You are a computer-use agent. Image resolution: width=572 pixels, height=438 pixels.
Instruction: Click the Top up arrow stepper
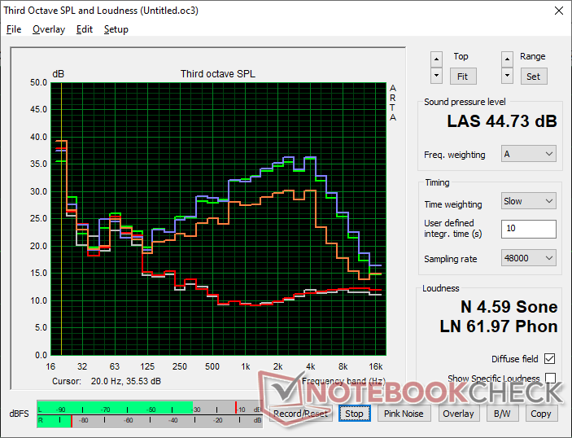(437, 59)
